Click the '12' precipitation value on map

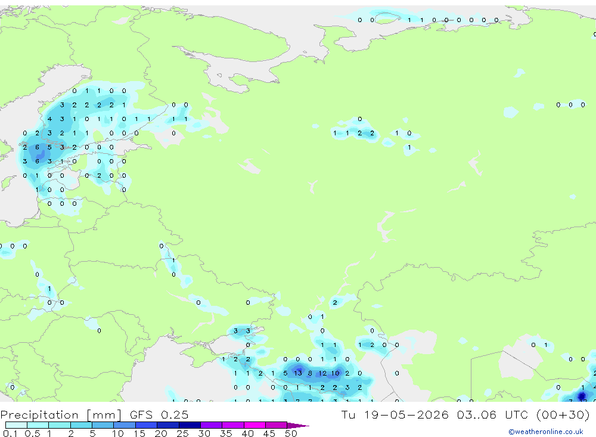(x=322, y=373)
